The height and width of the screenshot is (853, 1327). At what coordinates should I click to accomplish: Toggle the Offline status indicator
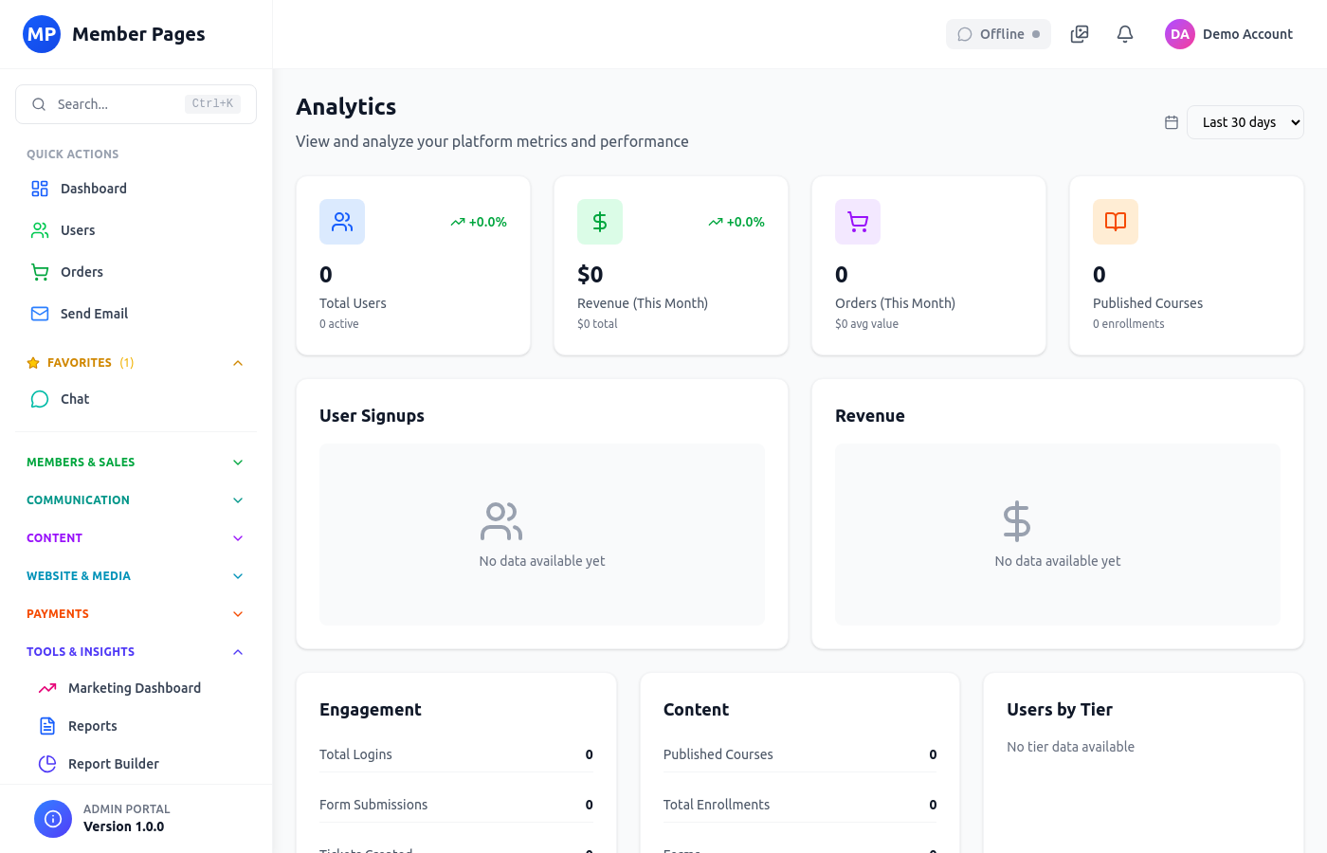pos(998,33)
